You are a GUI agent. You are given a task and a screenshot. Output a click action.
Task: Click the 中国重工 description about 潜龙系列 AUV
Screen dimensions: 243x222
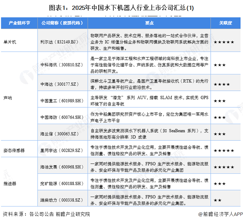click(149, 101)
